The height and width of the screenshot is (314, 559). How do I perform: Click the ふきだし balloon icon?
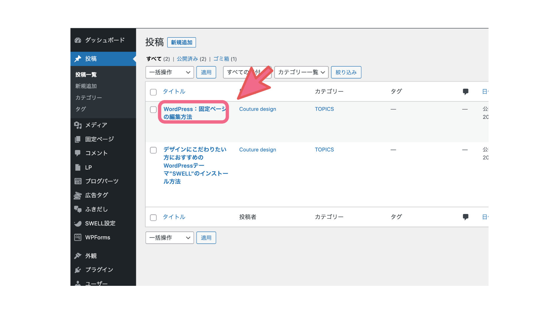tap(78, 209)
